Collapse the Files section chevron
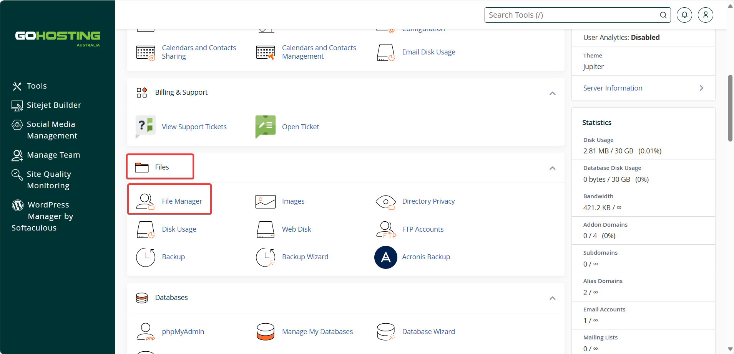Image resolution: width=734 pixels, height=354 pixels. tap(552, 168)
